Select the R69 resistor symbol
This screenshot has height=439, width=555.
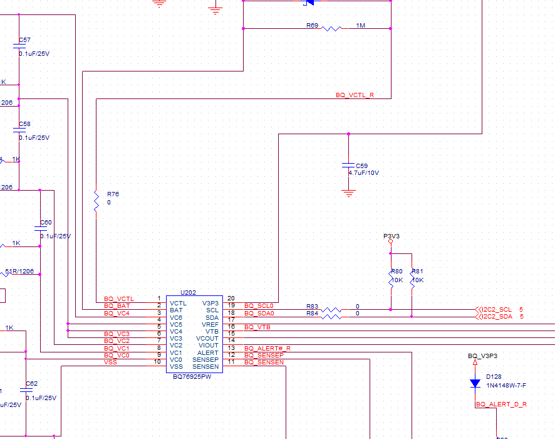tap(331, 28)
